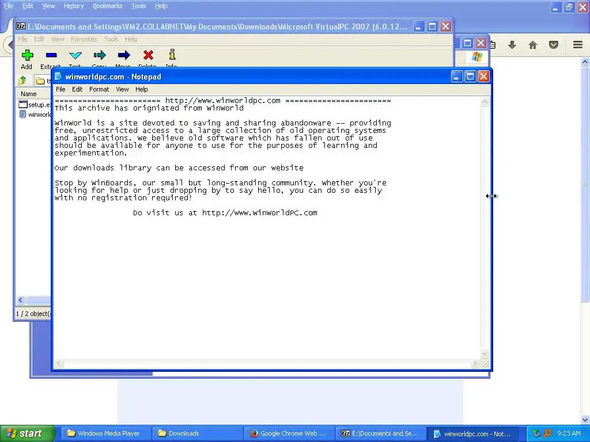This screenshot has height=442, width=590.
Task: Click Notepad vertical scrollbar up arrow
Action: [485, 101]
